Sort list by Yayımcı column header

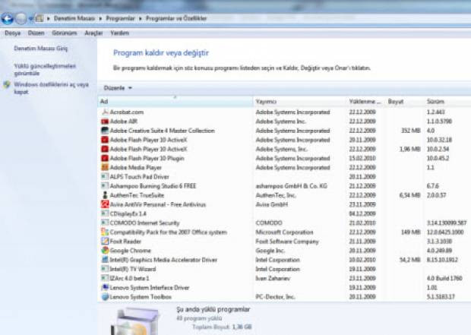(x=300, y=102)
